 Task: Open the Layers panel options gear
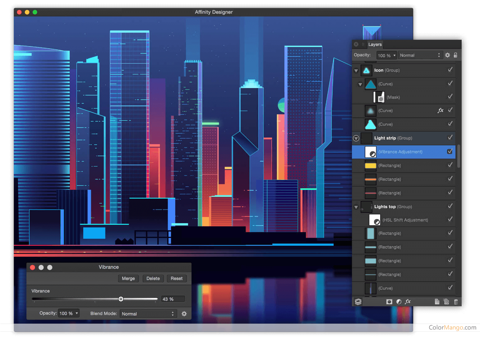(x=447, y=55)
